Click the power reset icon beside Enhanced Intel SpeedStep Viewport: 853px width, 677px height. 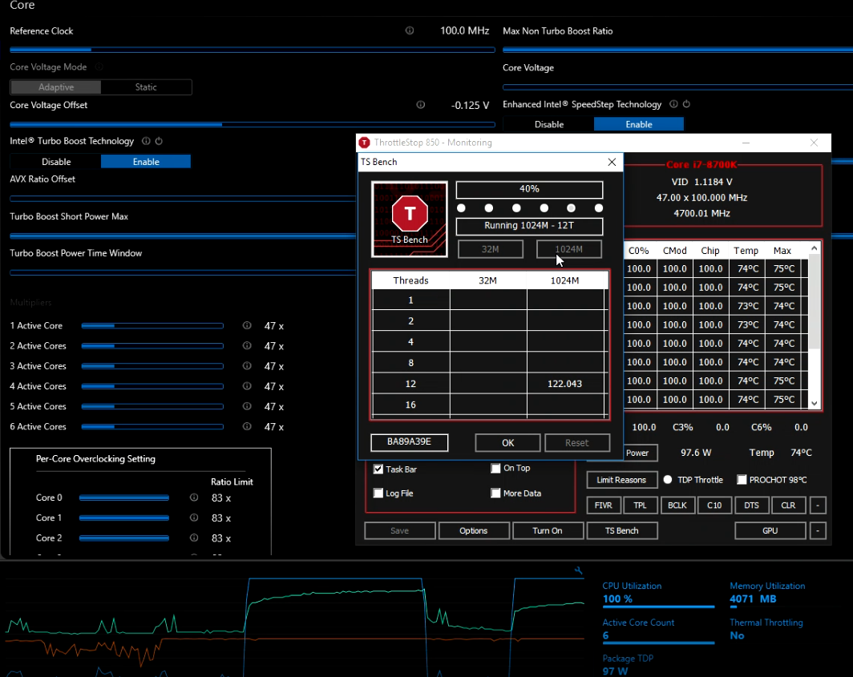tap(686, 104)
